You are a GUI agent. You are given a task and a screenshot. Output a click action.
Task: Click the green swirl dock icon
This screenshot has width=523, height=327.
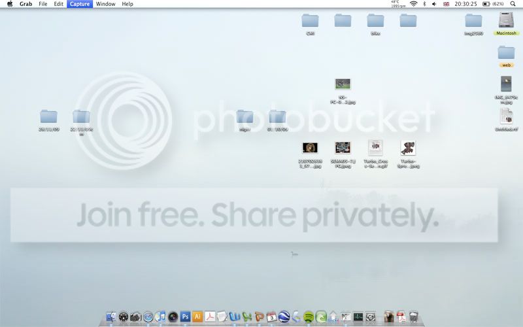point(321,317)
